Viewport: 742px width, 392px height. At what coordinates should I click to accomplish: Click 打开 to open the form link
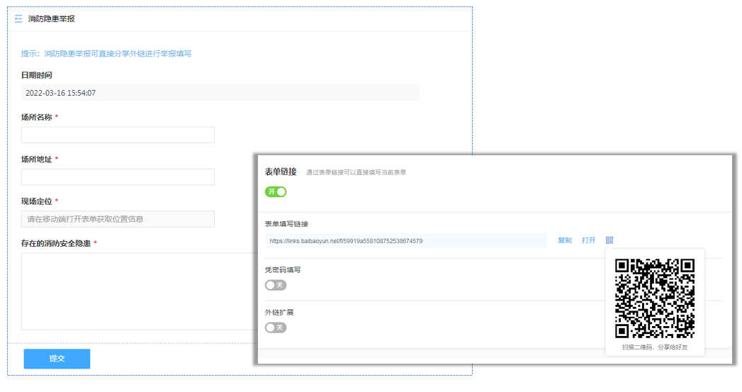[589, 240]
